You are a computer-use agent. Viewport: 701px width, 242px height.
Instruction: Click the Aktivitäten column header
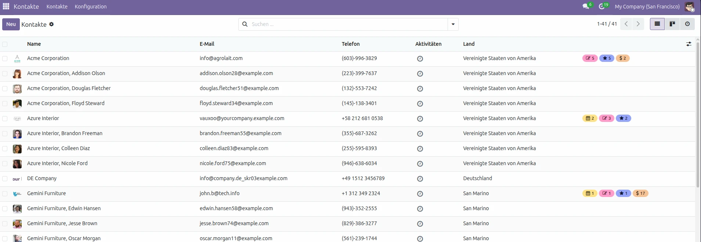pos(429,44)
